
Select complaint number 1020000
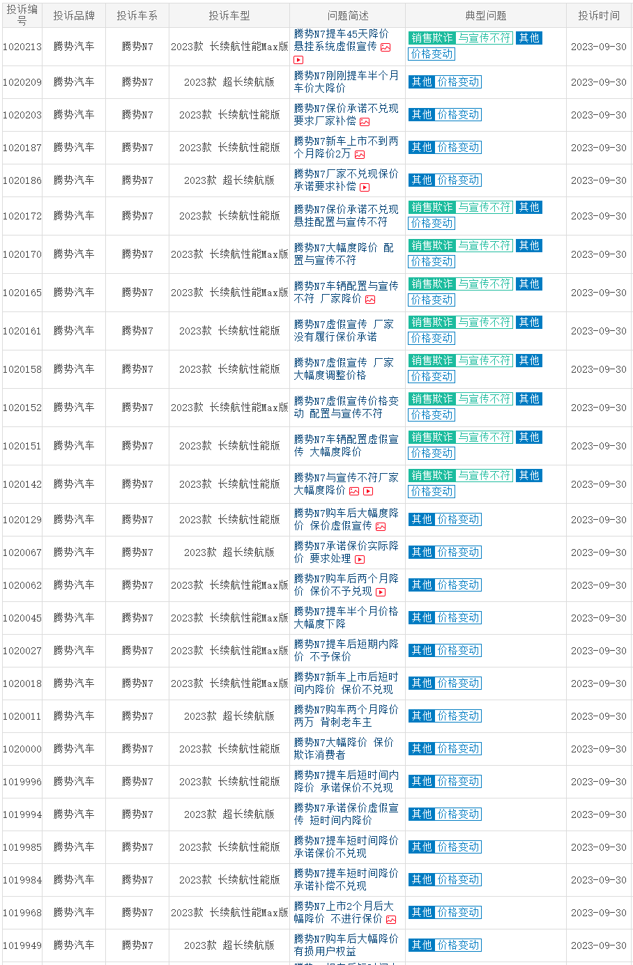point(22,749)
